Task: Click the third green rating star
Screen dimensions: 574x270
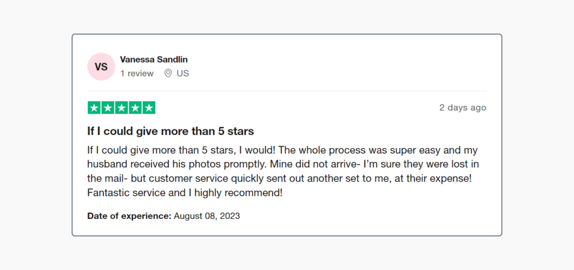Action: pyautogui.click(x=122, y=108)
